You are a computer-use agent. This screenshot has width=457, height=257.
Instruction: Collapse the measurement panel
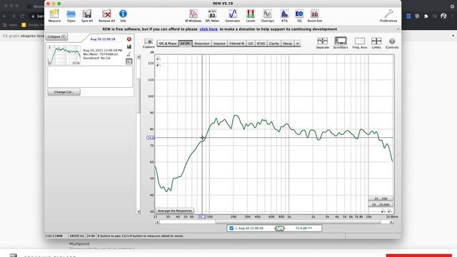(56, 36)
